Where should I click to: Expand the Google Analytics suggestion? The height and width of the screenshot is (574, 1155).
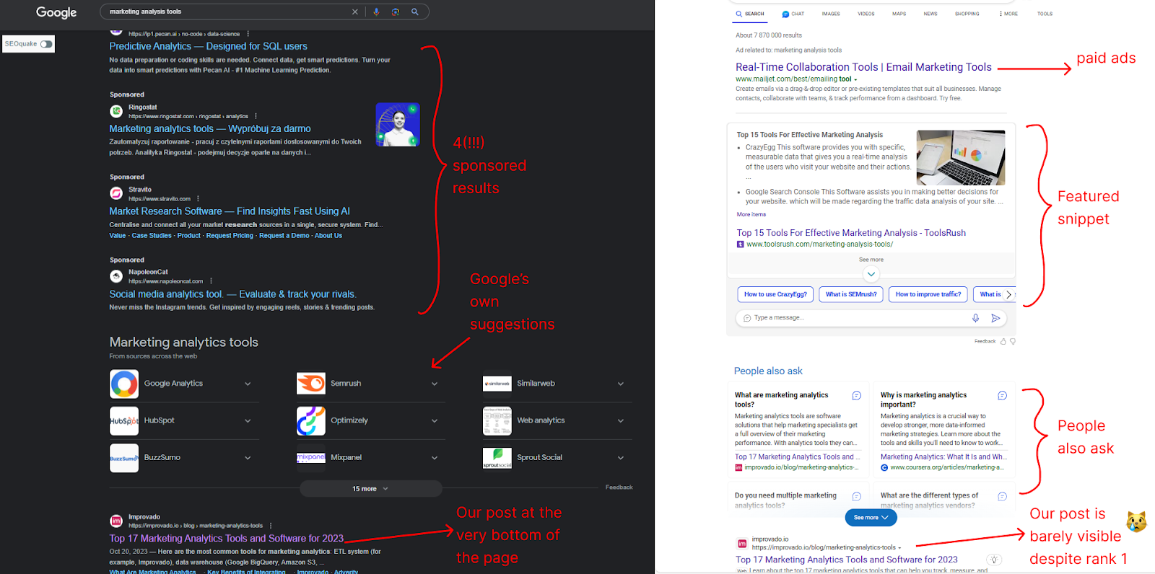coord(248,384)
